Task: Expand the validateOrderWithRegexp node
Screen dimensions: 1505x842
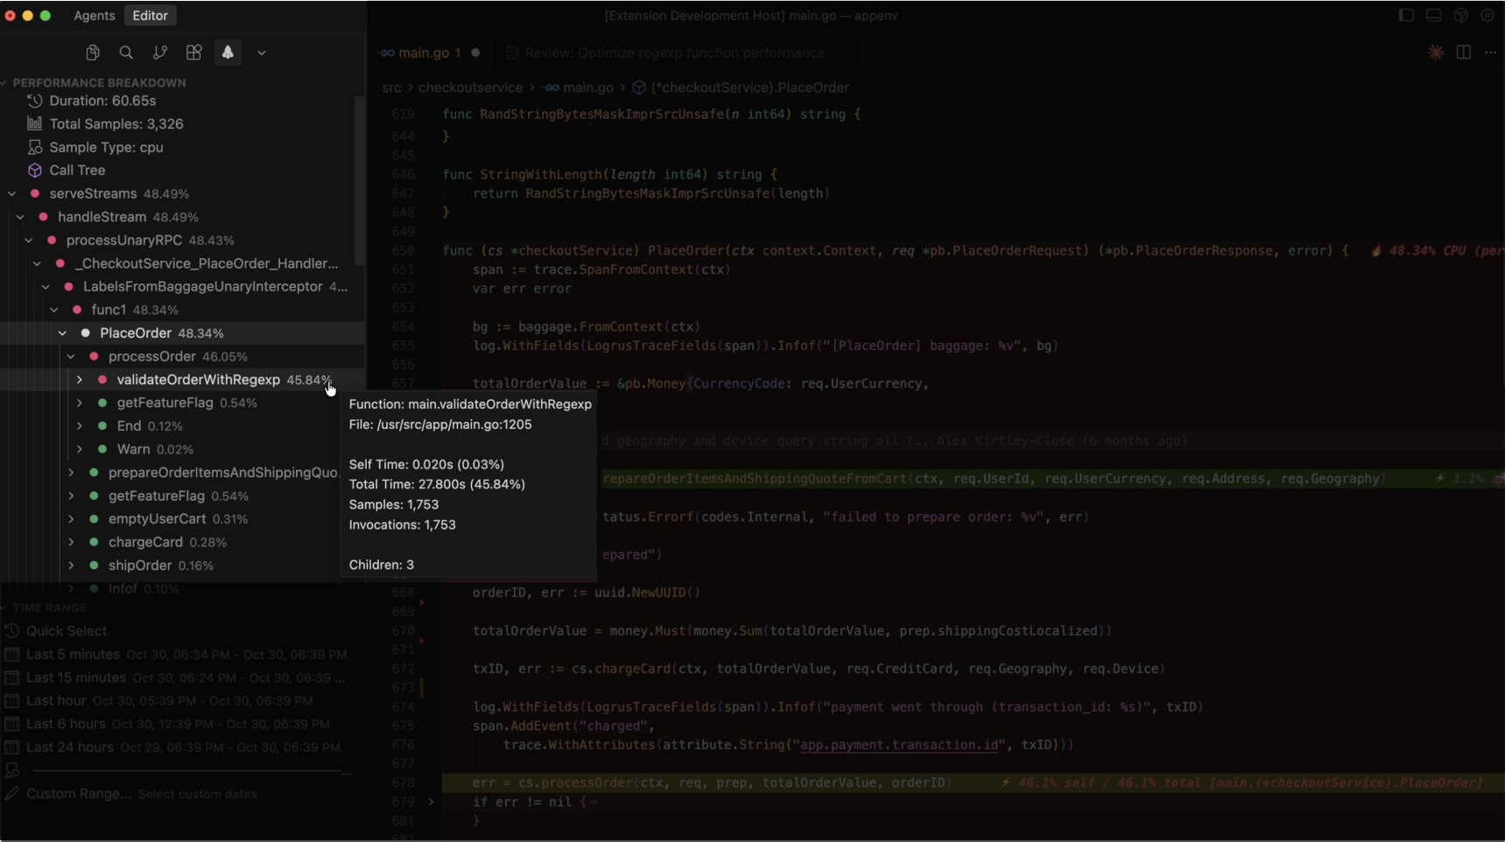Action: 80,379
